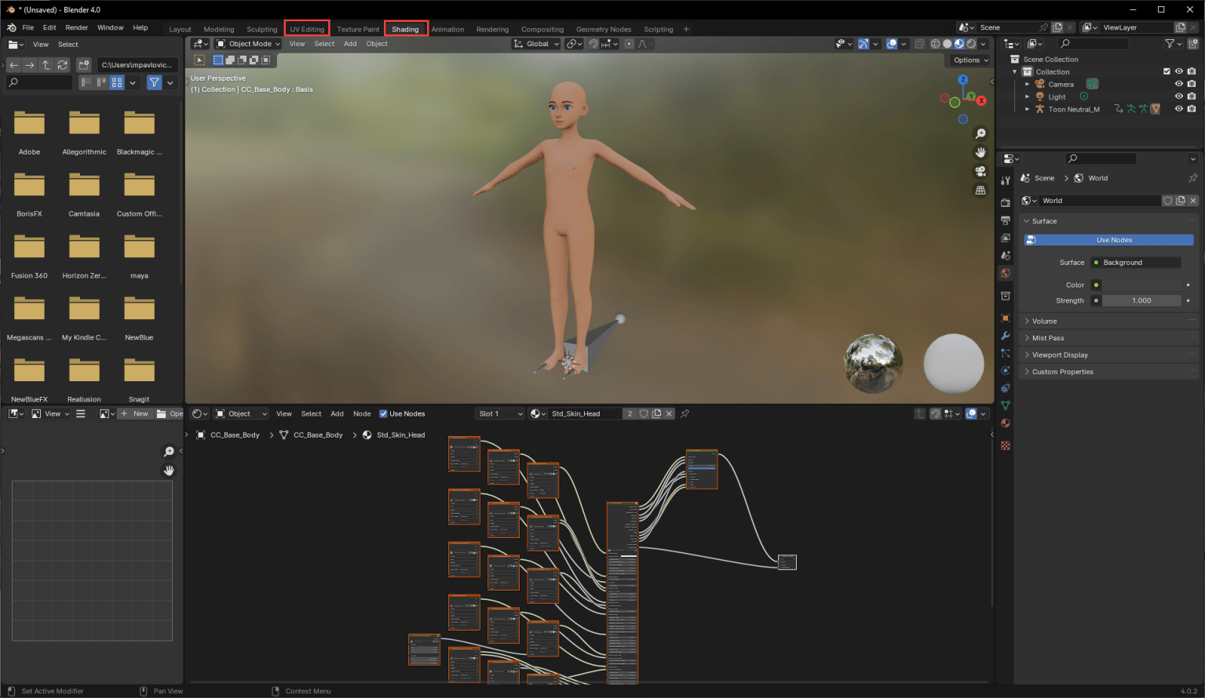This screenshot has width=1205, height=698.
Task: Select rendered viewport shading mode
Action: (x=971, y=44)
